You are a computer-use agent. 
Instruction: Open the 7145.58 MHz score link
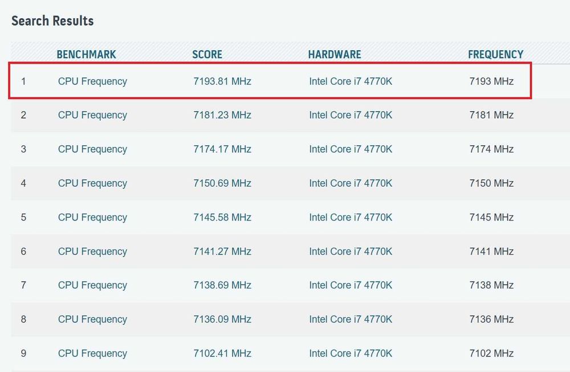[222, 217]
